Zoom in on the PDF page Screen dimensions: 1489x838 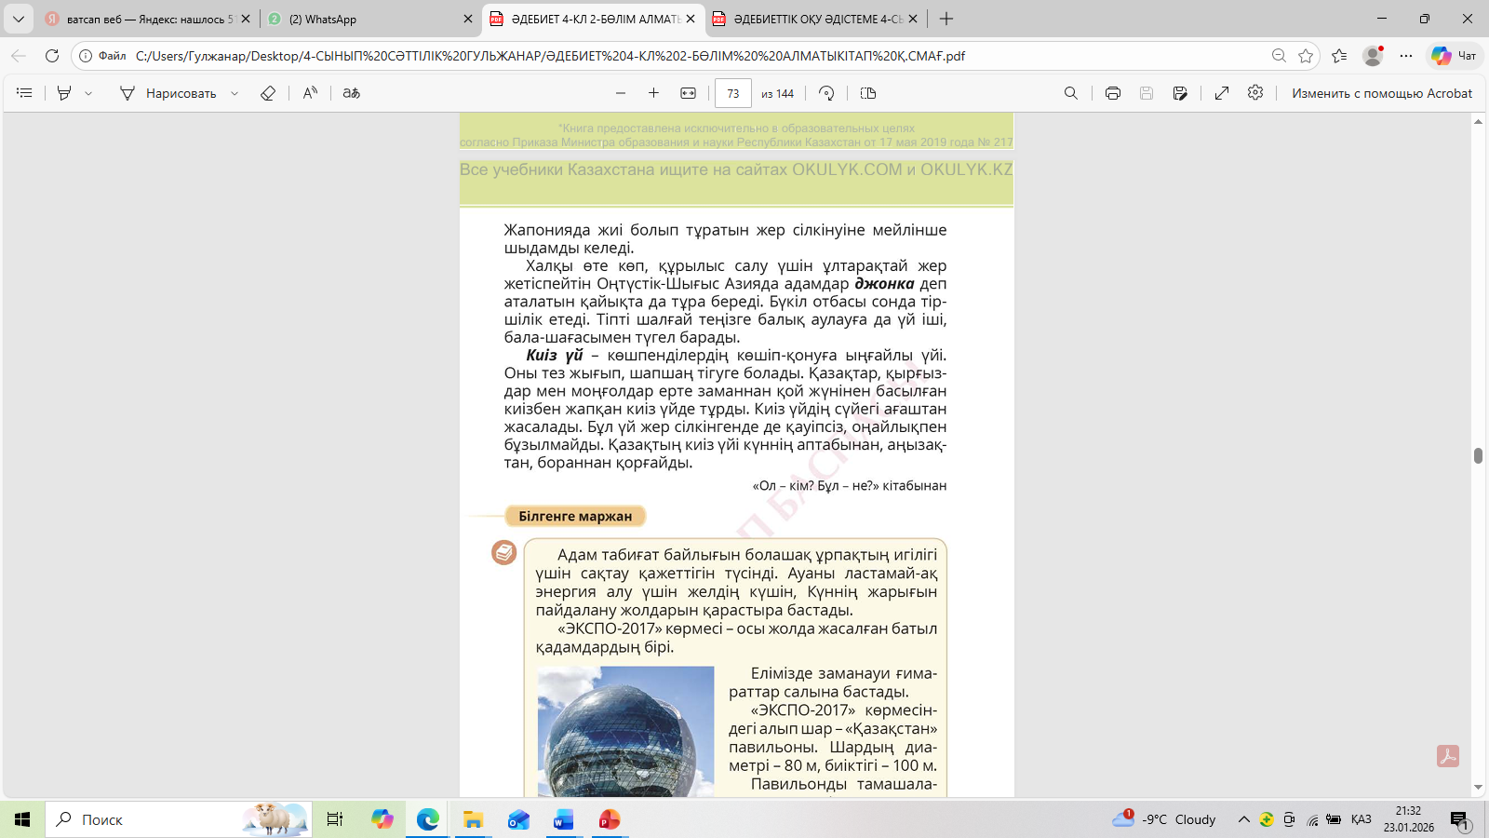point(654,93)
